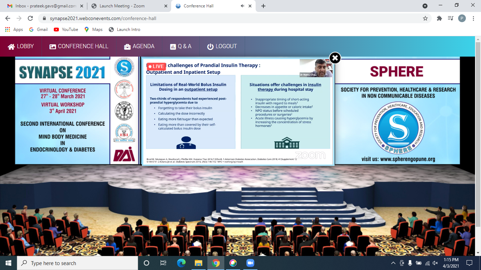Image resolution: width=481 pixels, height=270 pixels.
Task: Bookmark this page with star icon
Action: (x=425, y=18)
